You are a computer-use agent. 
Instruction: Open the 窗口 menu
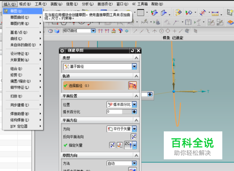123,4
